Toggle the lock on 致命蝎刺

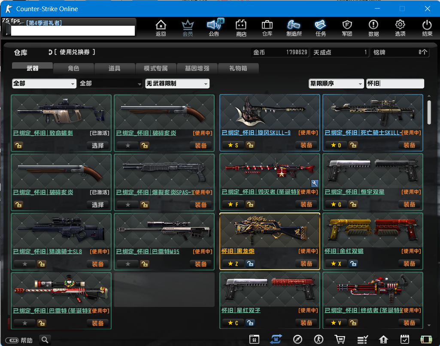pyautogui.click(x=18, y=146)
